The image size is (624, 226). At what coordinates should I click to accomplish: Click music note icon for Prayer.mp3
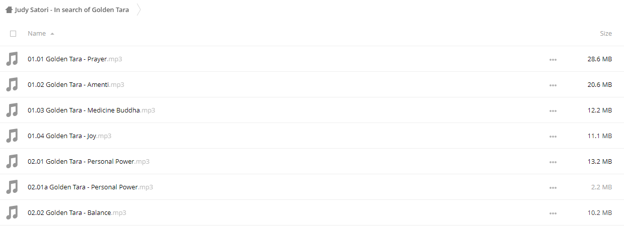coord(12,59)
